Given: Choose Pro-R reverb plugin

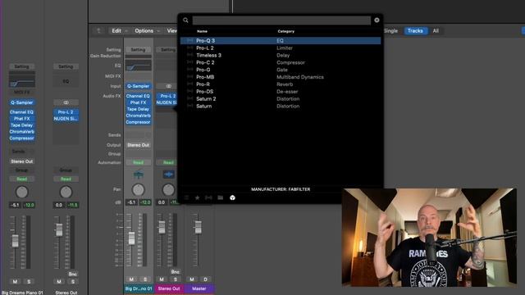Looking at the screenshot, I should (x=281, y=84).
